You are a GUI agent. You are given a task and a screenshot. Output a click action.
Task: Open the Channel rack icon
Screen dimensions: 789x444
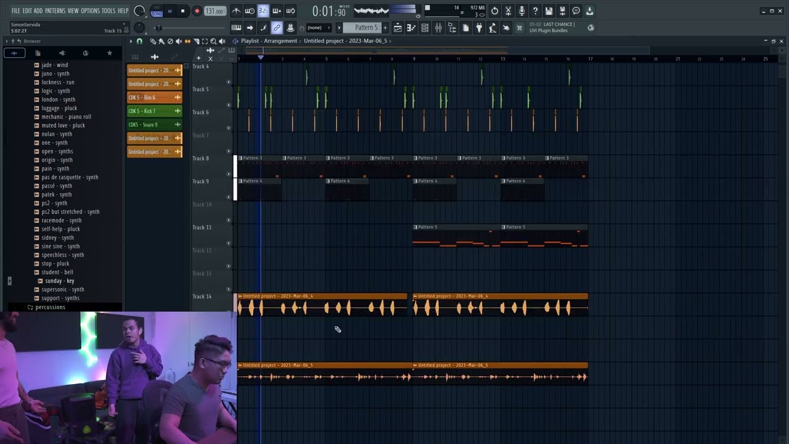[425, 28]
